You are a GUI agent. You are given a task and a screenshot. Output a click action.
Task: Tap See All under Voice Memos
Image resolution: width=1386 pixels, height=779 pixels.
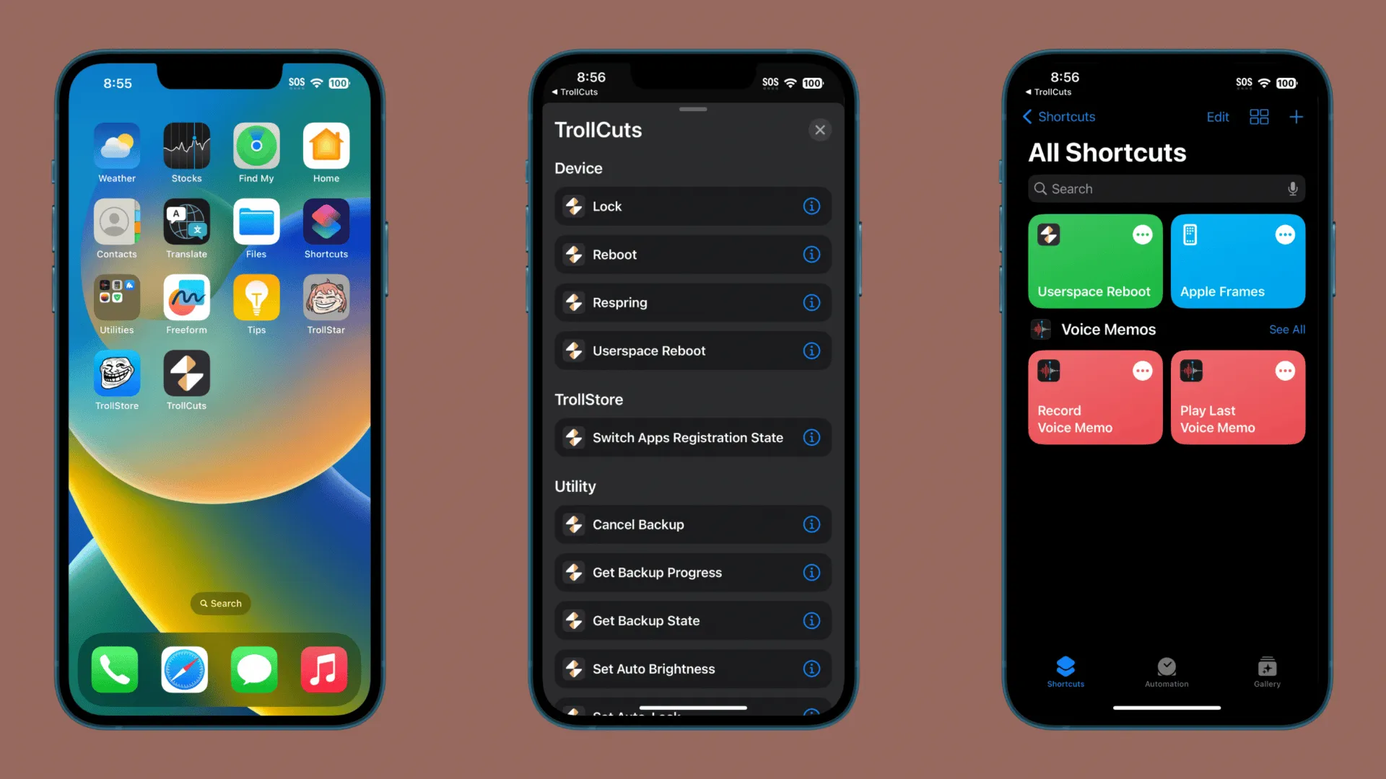click(1285, 329)
